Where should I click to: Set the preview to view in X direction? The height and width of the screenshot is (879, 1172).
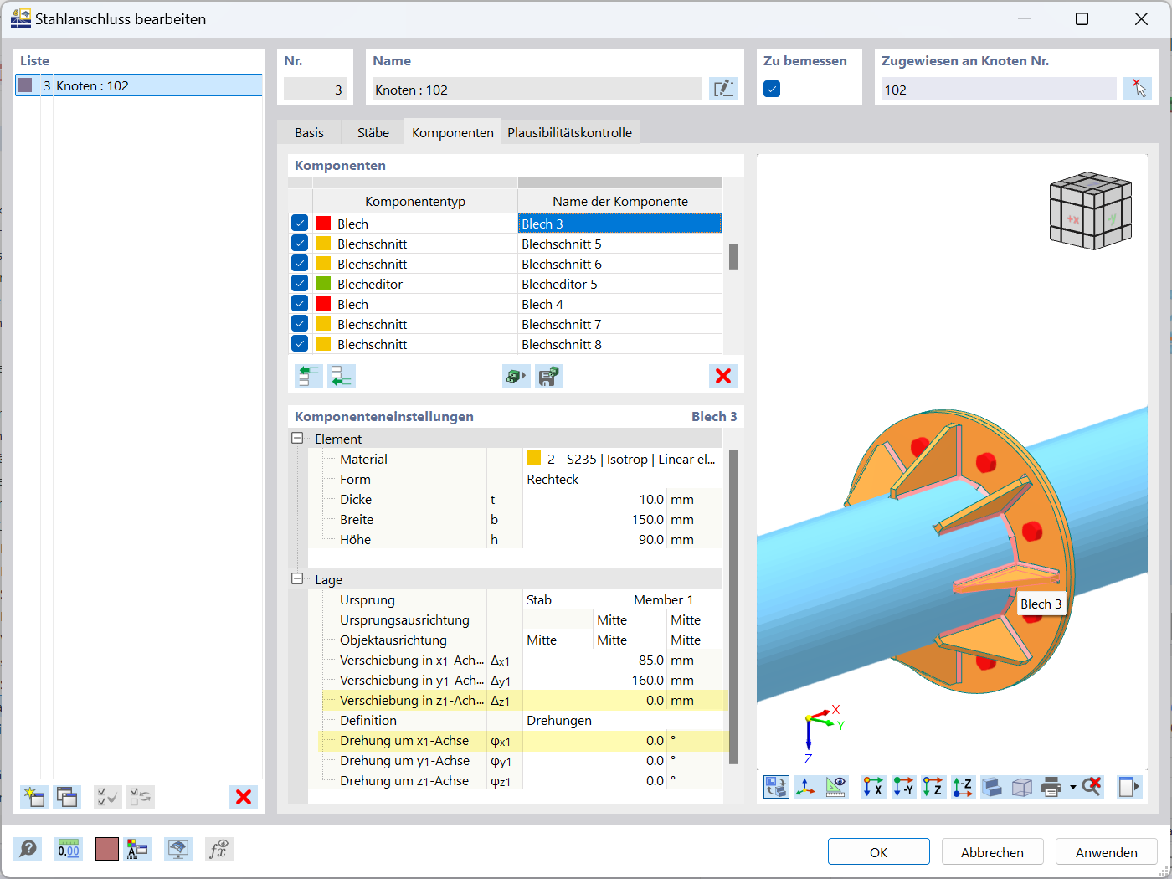873,787
